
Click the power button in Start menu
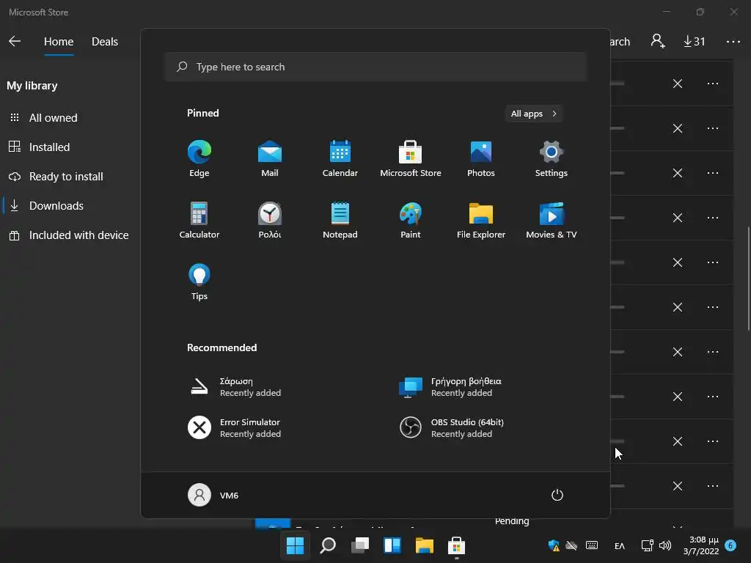(x=557, y=495)
